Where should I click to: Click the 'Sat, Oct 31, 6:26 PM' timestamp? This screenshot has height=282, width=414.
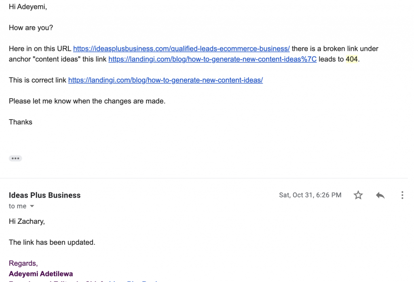point(310,195)
